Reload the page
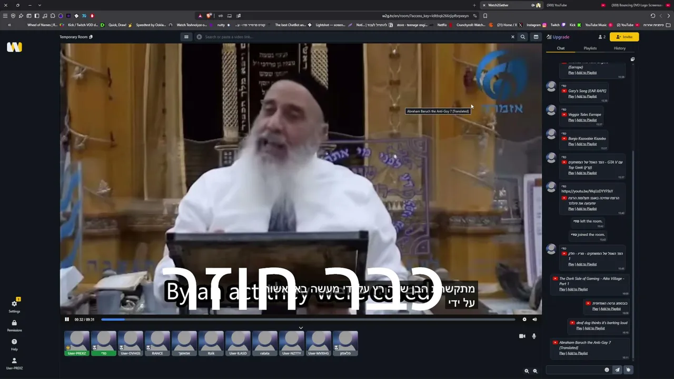The height and width of the screenshot is (379, 674). pyautogui.click(x=653, y=16)
